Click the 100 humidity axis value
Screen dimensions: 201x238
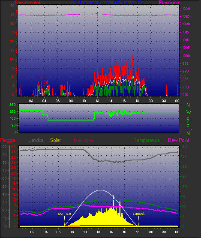click(x=4, y=147)
